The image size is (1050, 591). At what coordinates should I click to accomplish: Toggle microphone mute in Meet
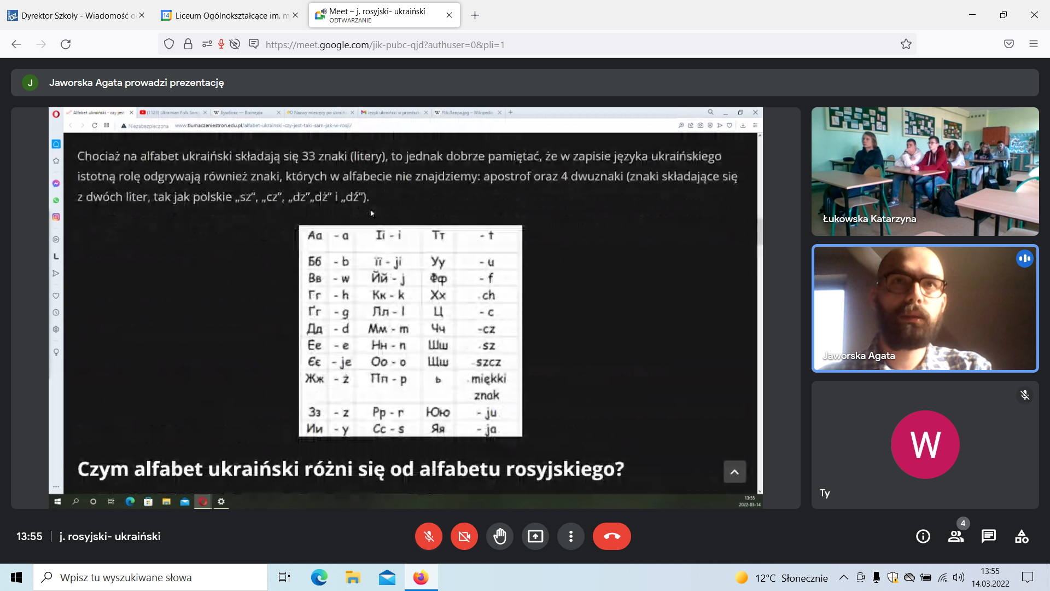429,536
